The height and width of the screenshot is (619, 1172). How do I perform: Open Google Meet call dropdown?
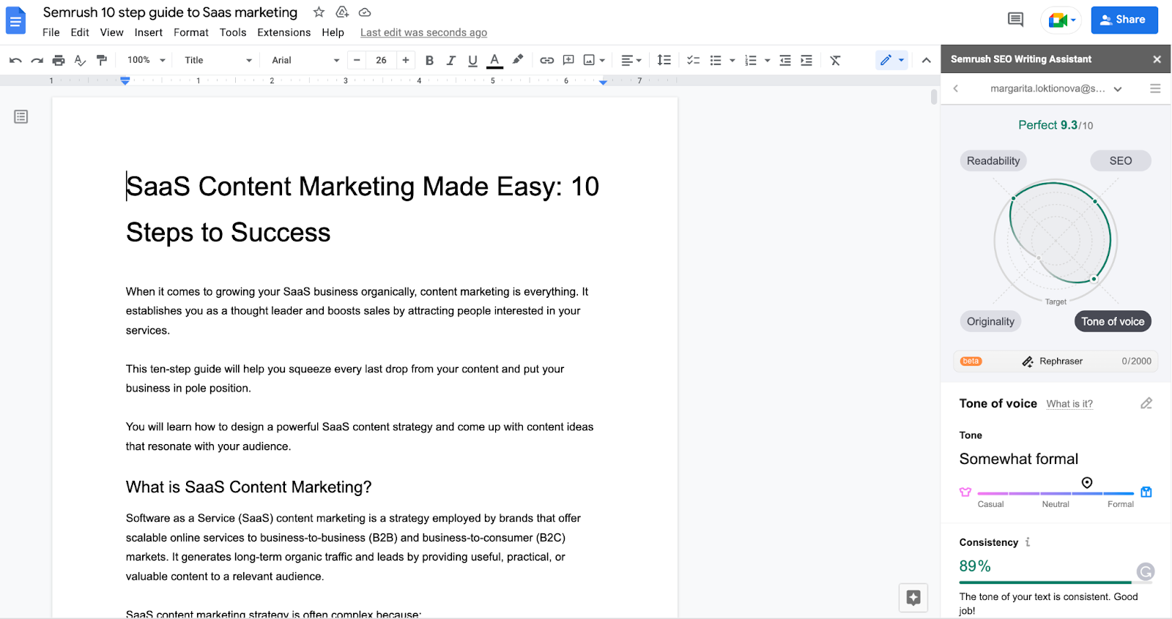(1061, 20)
